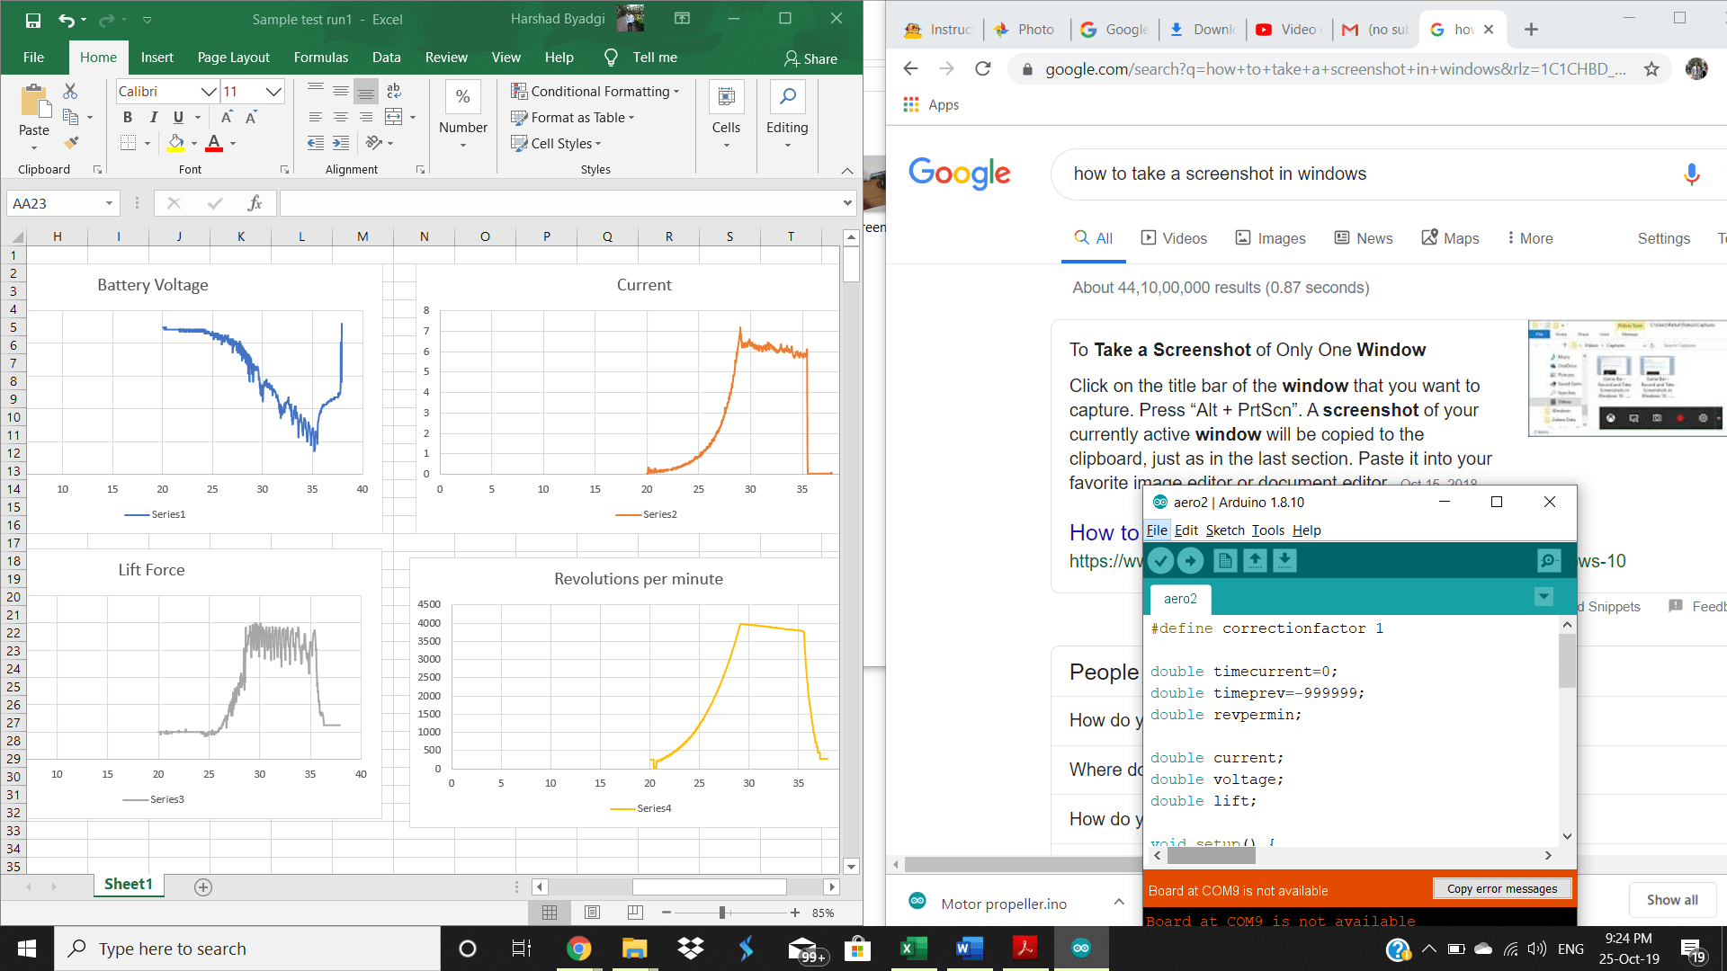Image resolution: width=1727 pixels, height=971 pixels.
Task: Click the Merge & Center icon
Action: point(394,117)
